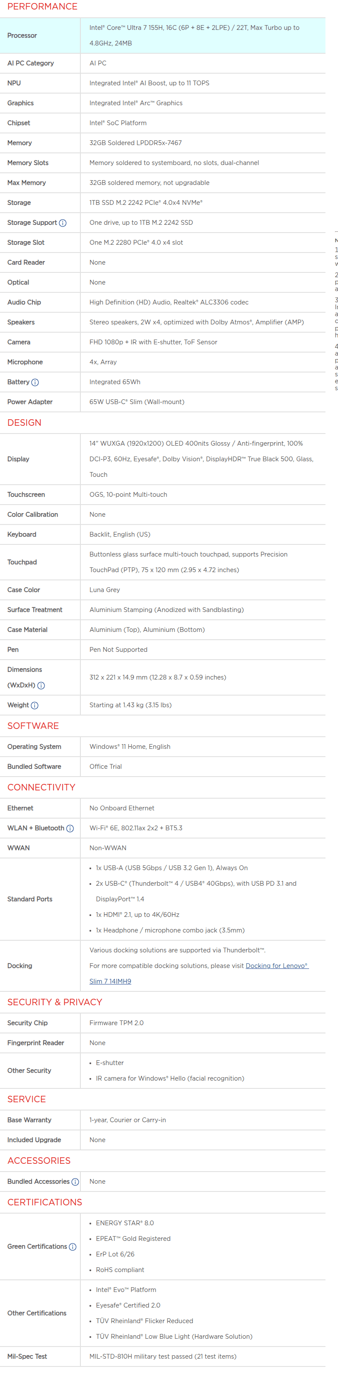
Task: Click the WLAN + Bluetooth info icon
Action: tap(70, 829)
